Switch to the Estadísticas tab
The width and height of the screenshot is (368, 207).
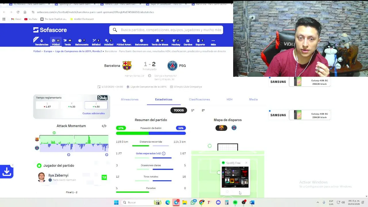[164, 99]
